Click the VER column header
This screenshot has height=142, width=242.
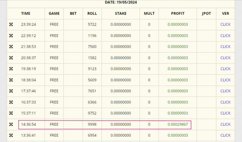(x=226, y=13)
